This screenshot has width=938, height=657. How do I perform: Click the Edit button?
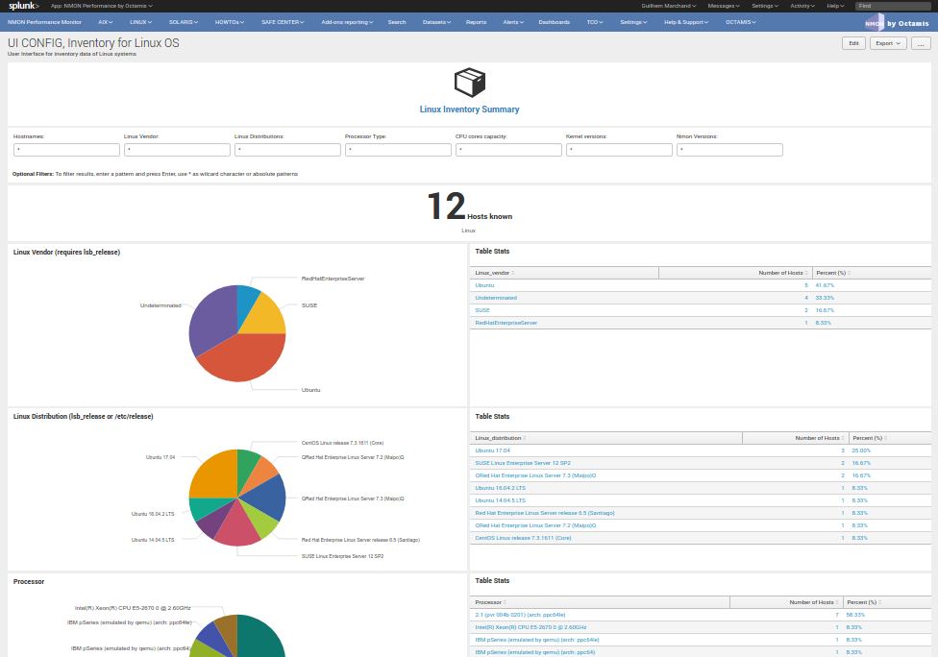point(852,43)
